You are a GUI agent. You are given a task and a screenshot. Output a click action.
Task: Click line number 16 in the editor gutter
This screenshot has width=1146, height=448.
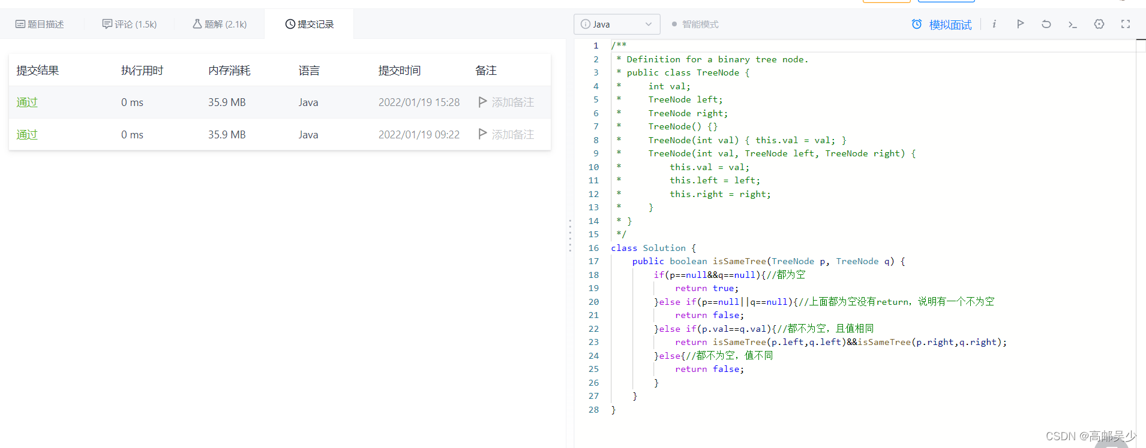click(593, 248)
